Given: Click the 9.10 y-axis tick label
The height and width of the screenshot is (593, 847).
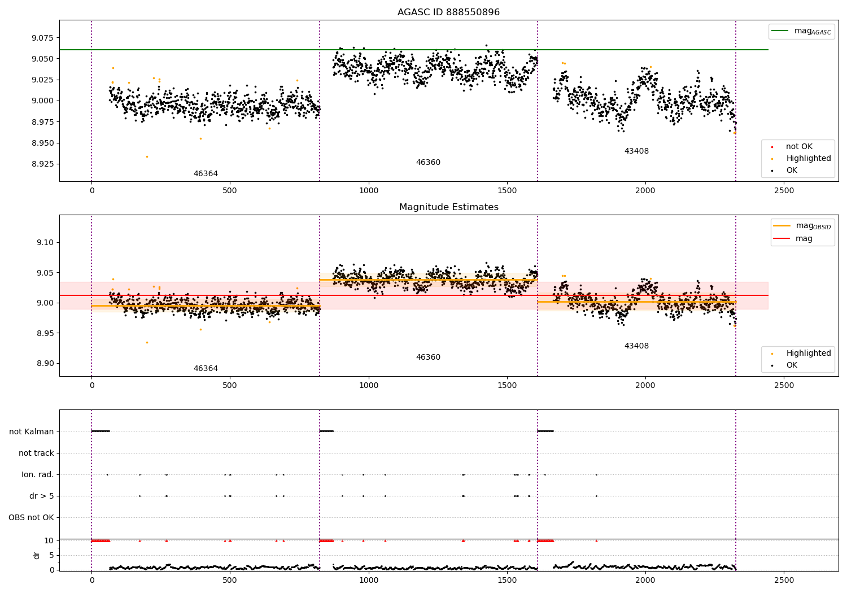Looking at the screenshot, I should coord(45,243).
